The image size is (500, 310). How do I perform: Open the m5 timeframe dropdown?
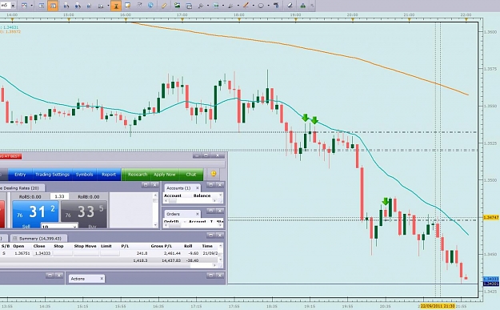tap(13, 6)
